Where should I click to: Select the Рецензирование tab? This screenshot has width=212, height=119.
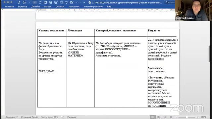tap(93, 7)
